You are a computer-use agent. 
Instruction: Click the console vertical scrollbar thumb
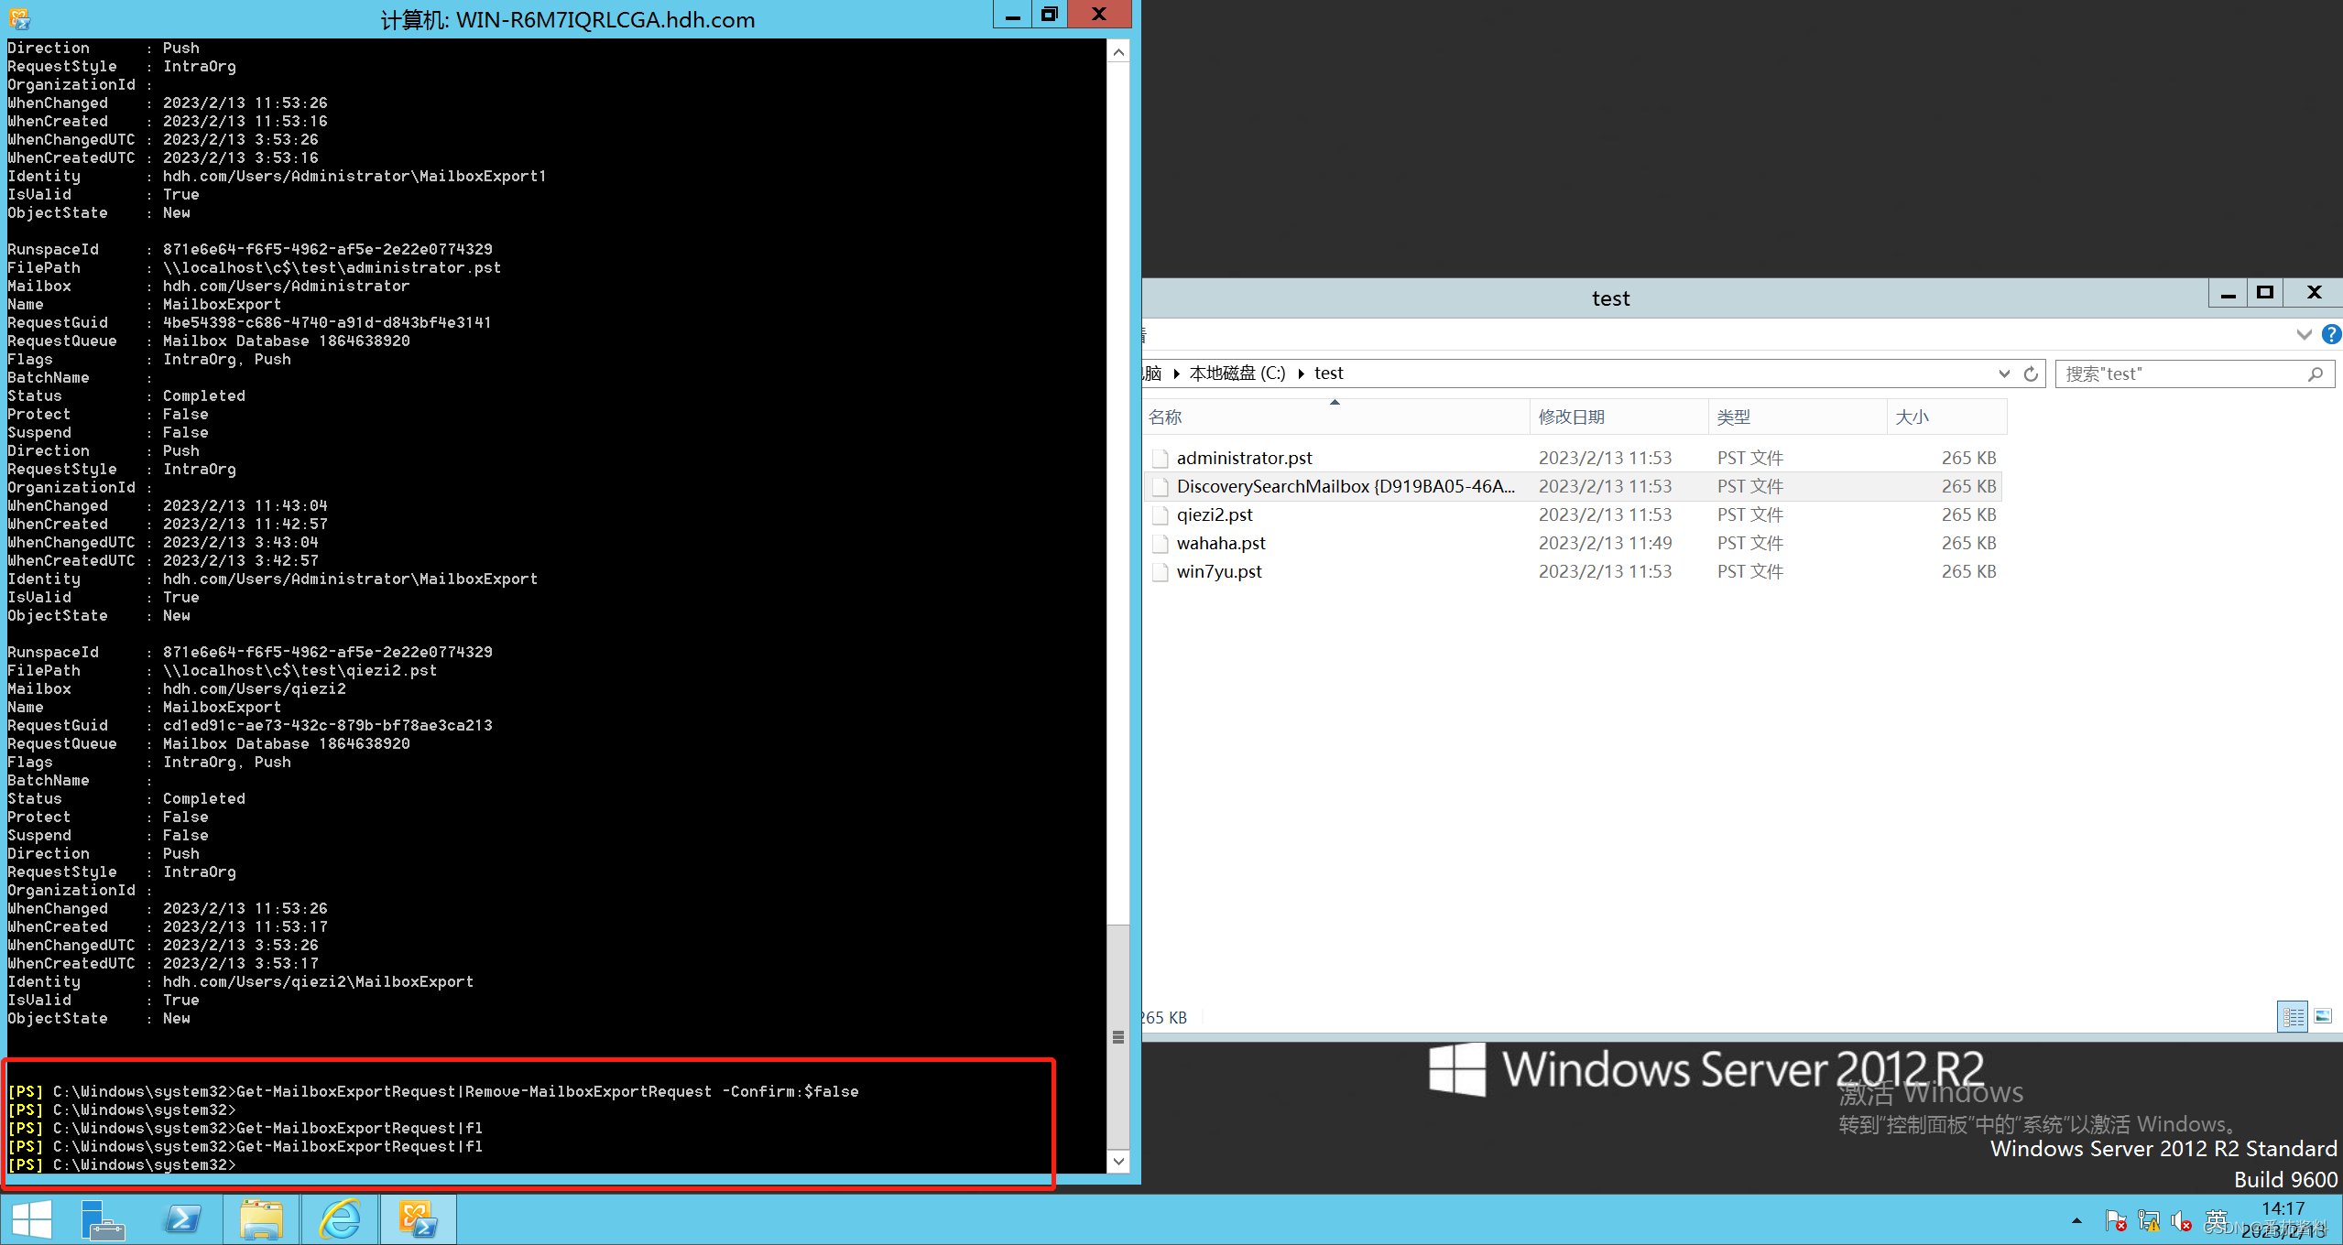click(x=1118, y=1036)
